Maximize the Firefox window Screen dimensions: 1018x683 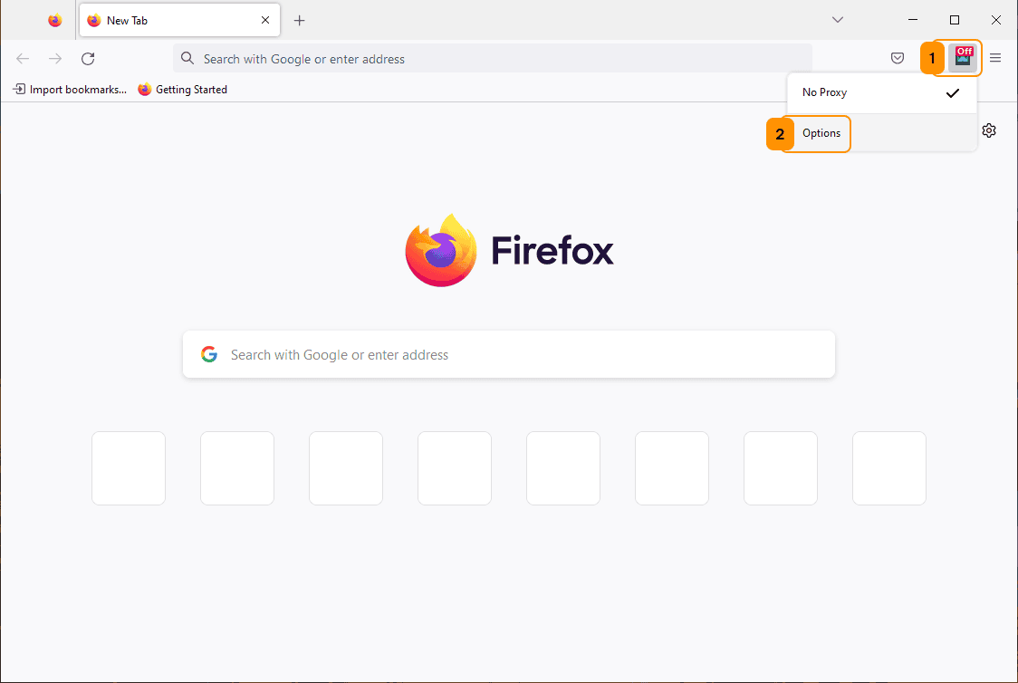click(x=955, y=20)
